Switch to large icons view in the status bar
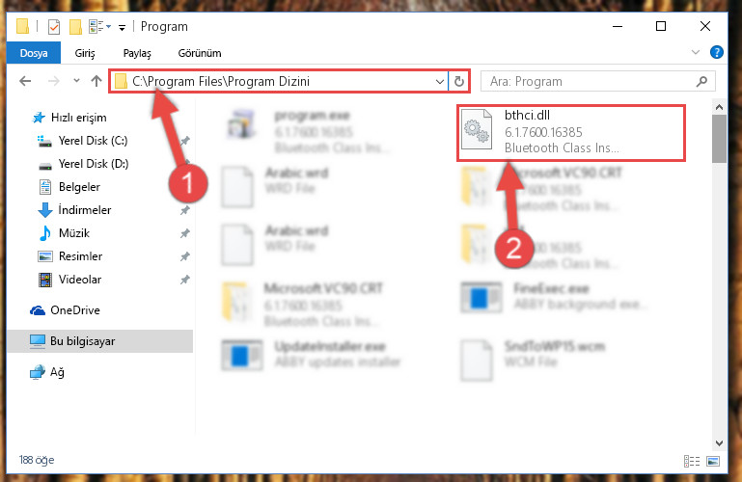The height and width of the screenshot is (482, 742). [x=713, y=461]
